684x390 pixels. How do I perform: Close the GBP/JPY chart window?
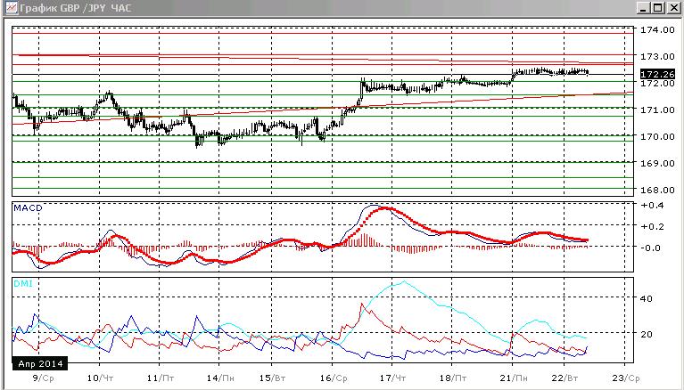click(x=673, y=8)
